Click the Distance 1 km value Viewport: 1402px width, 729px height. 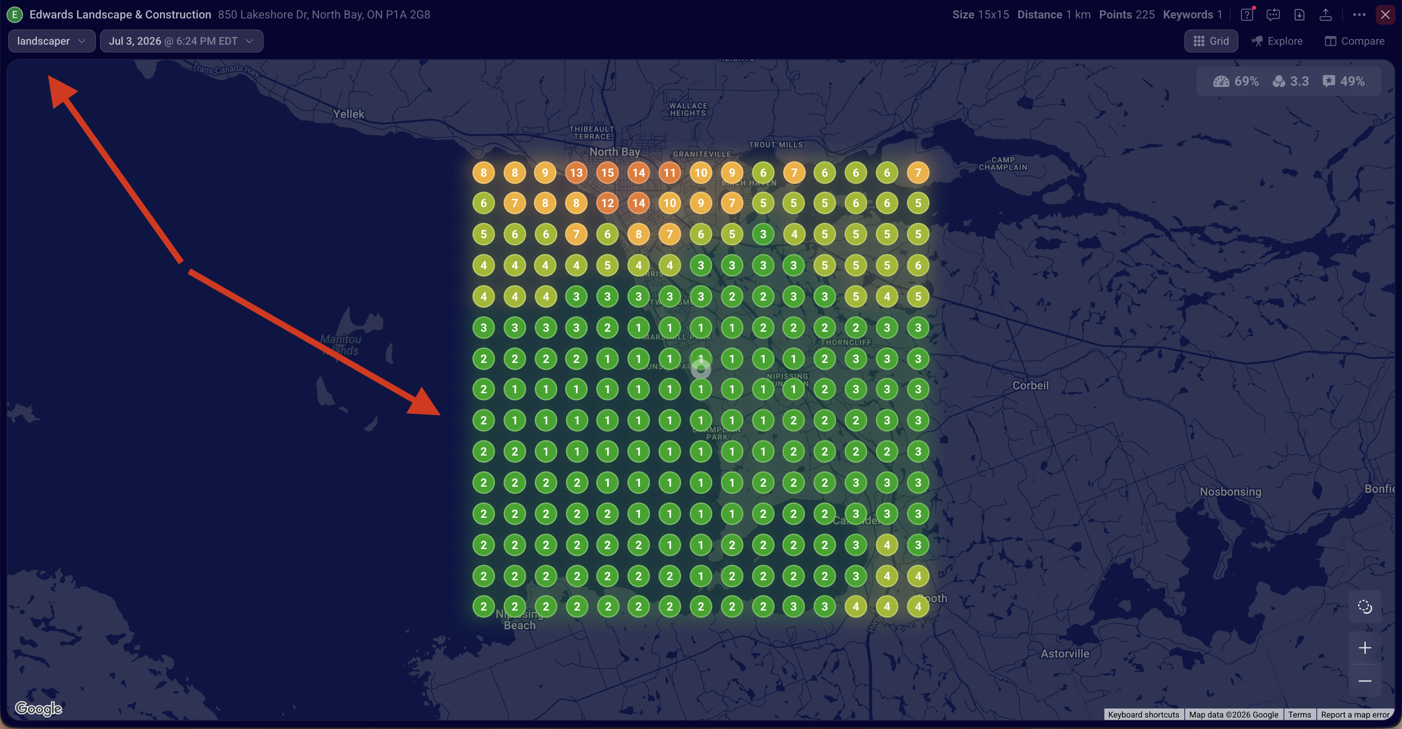(1054, 15)
